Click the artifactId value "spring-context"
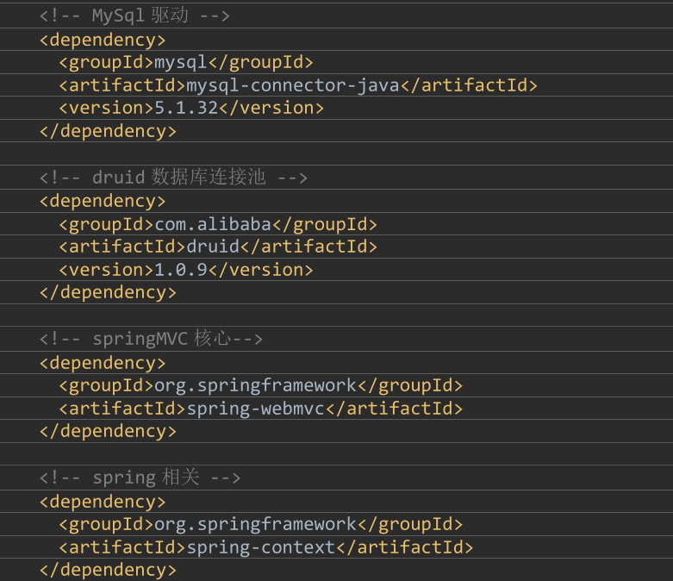The image size is (673, 581). pos(261,547)
